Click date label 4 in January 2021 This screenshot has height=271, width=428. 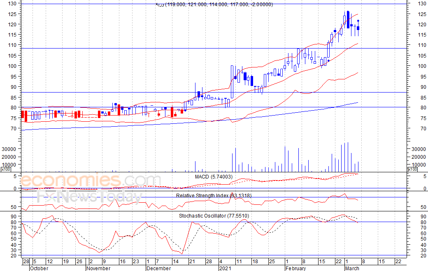221,262
